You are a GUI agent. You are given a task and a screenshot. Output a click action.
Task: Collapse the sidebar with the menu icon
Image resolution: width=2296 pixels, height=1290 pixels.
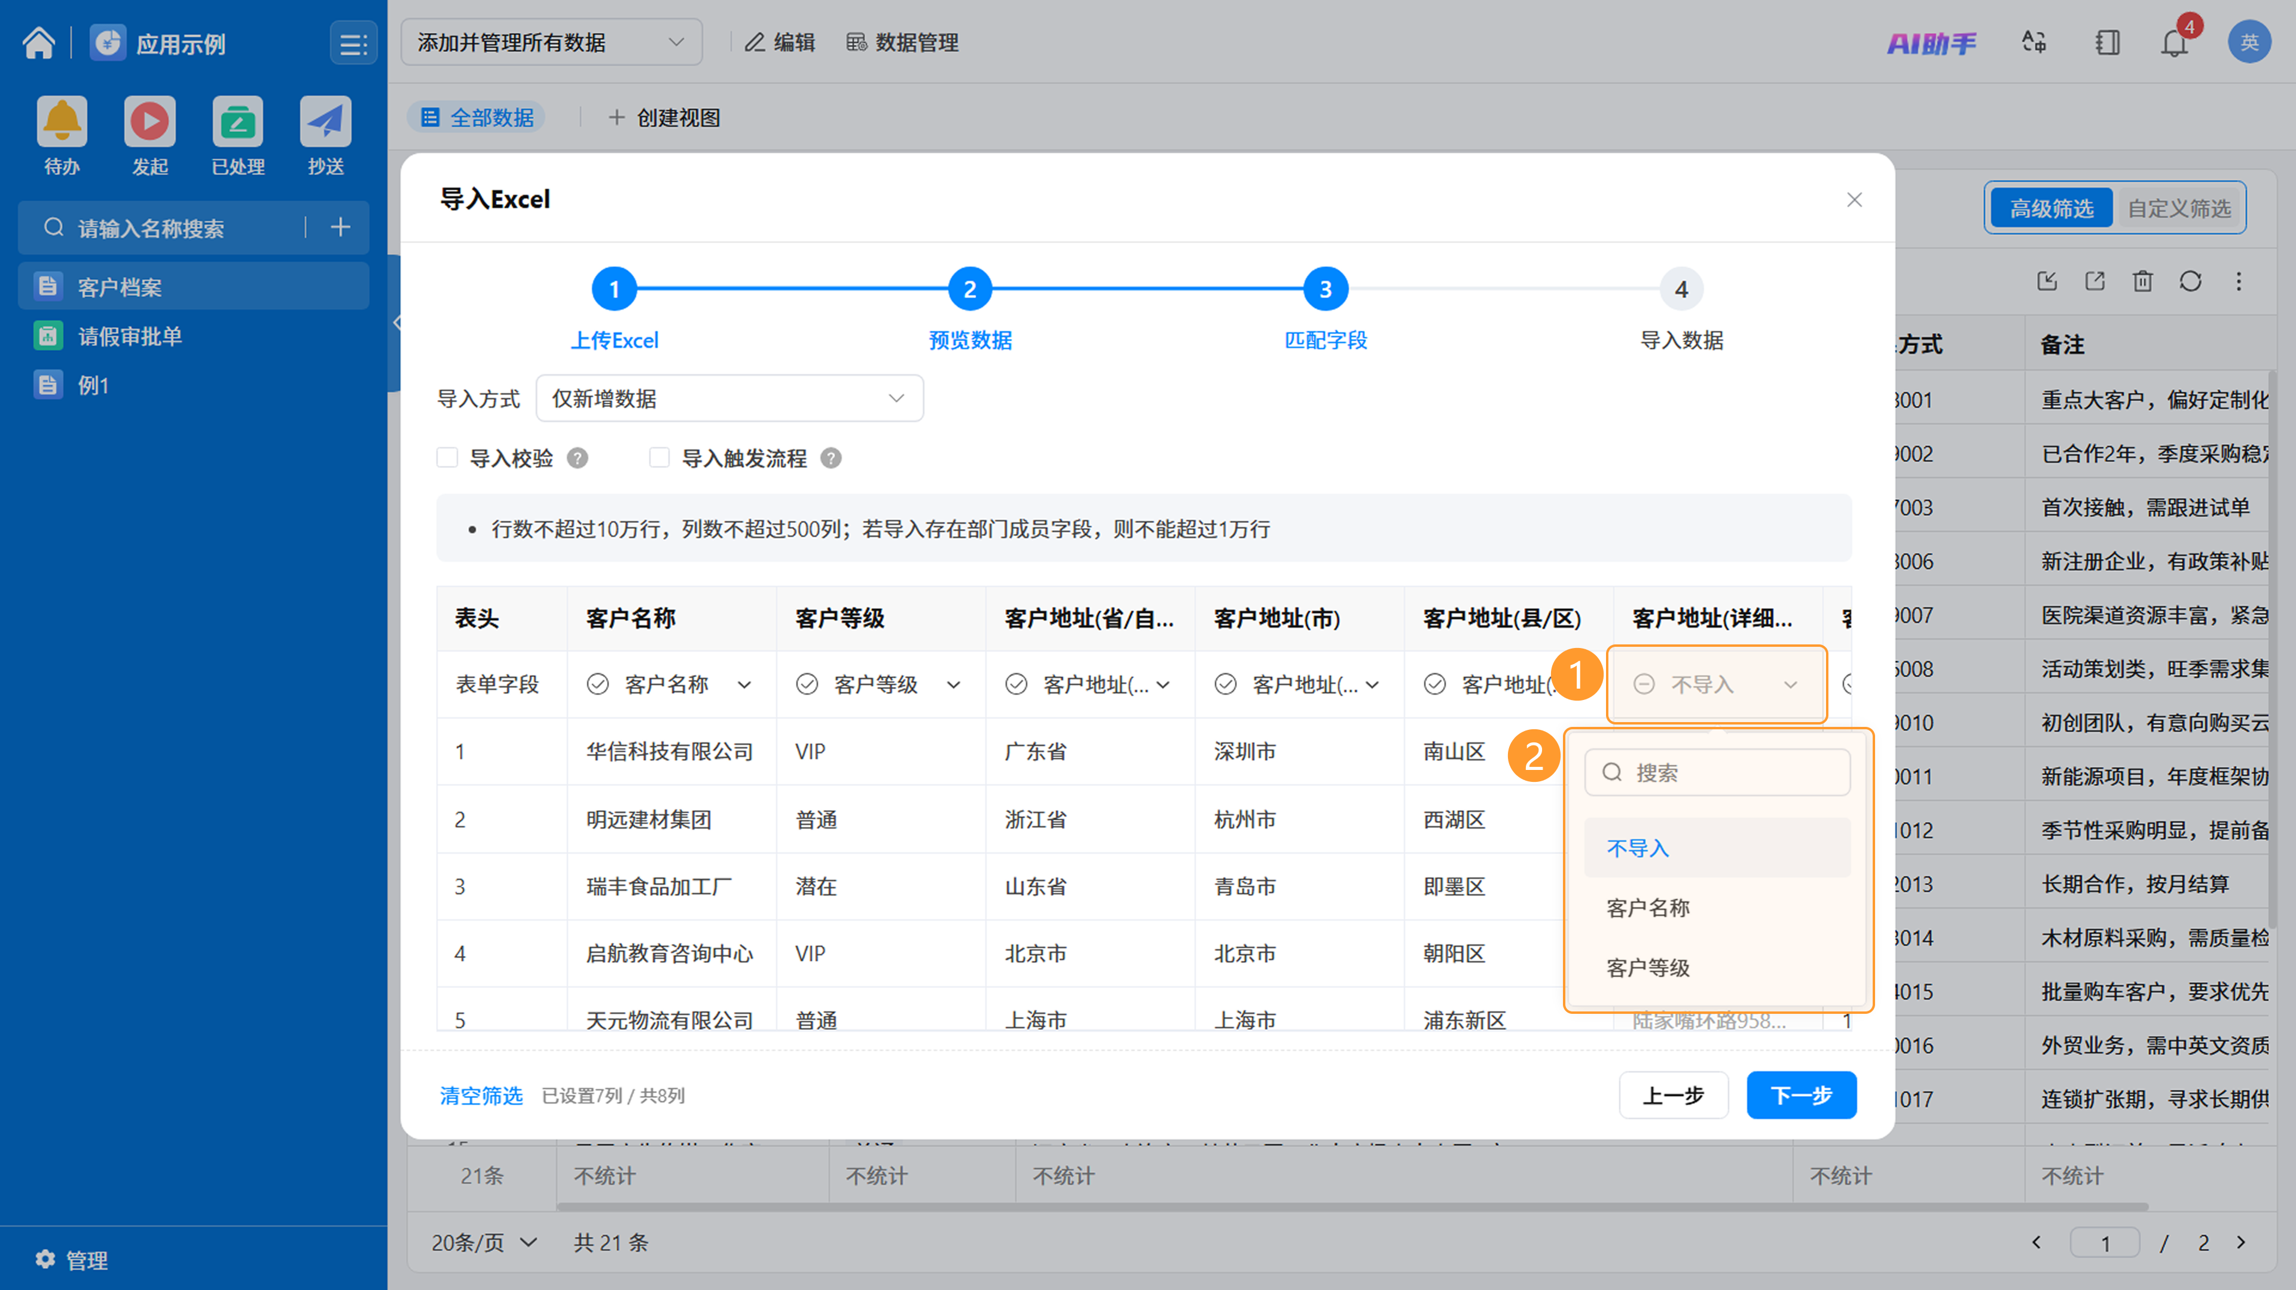click(354, 43)
